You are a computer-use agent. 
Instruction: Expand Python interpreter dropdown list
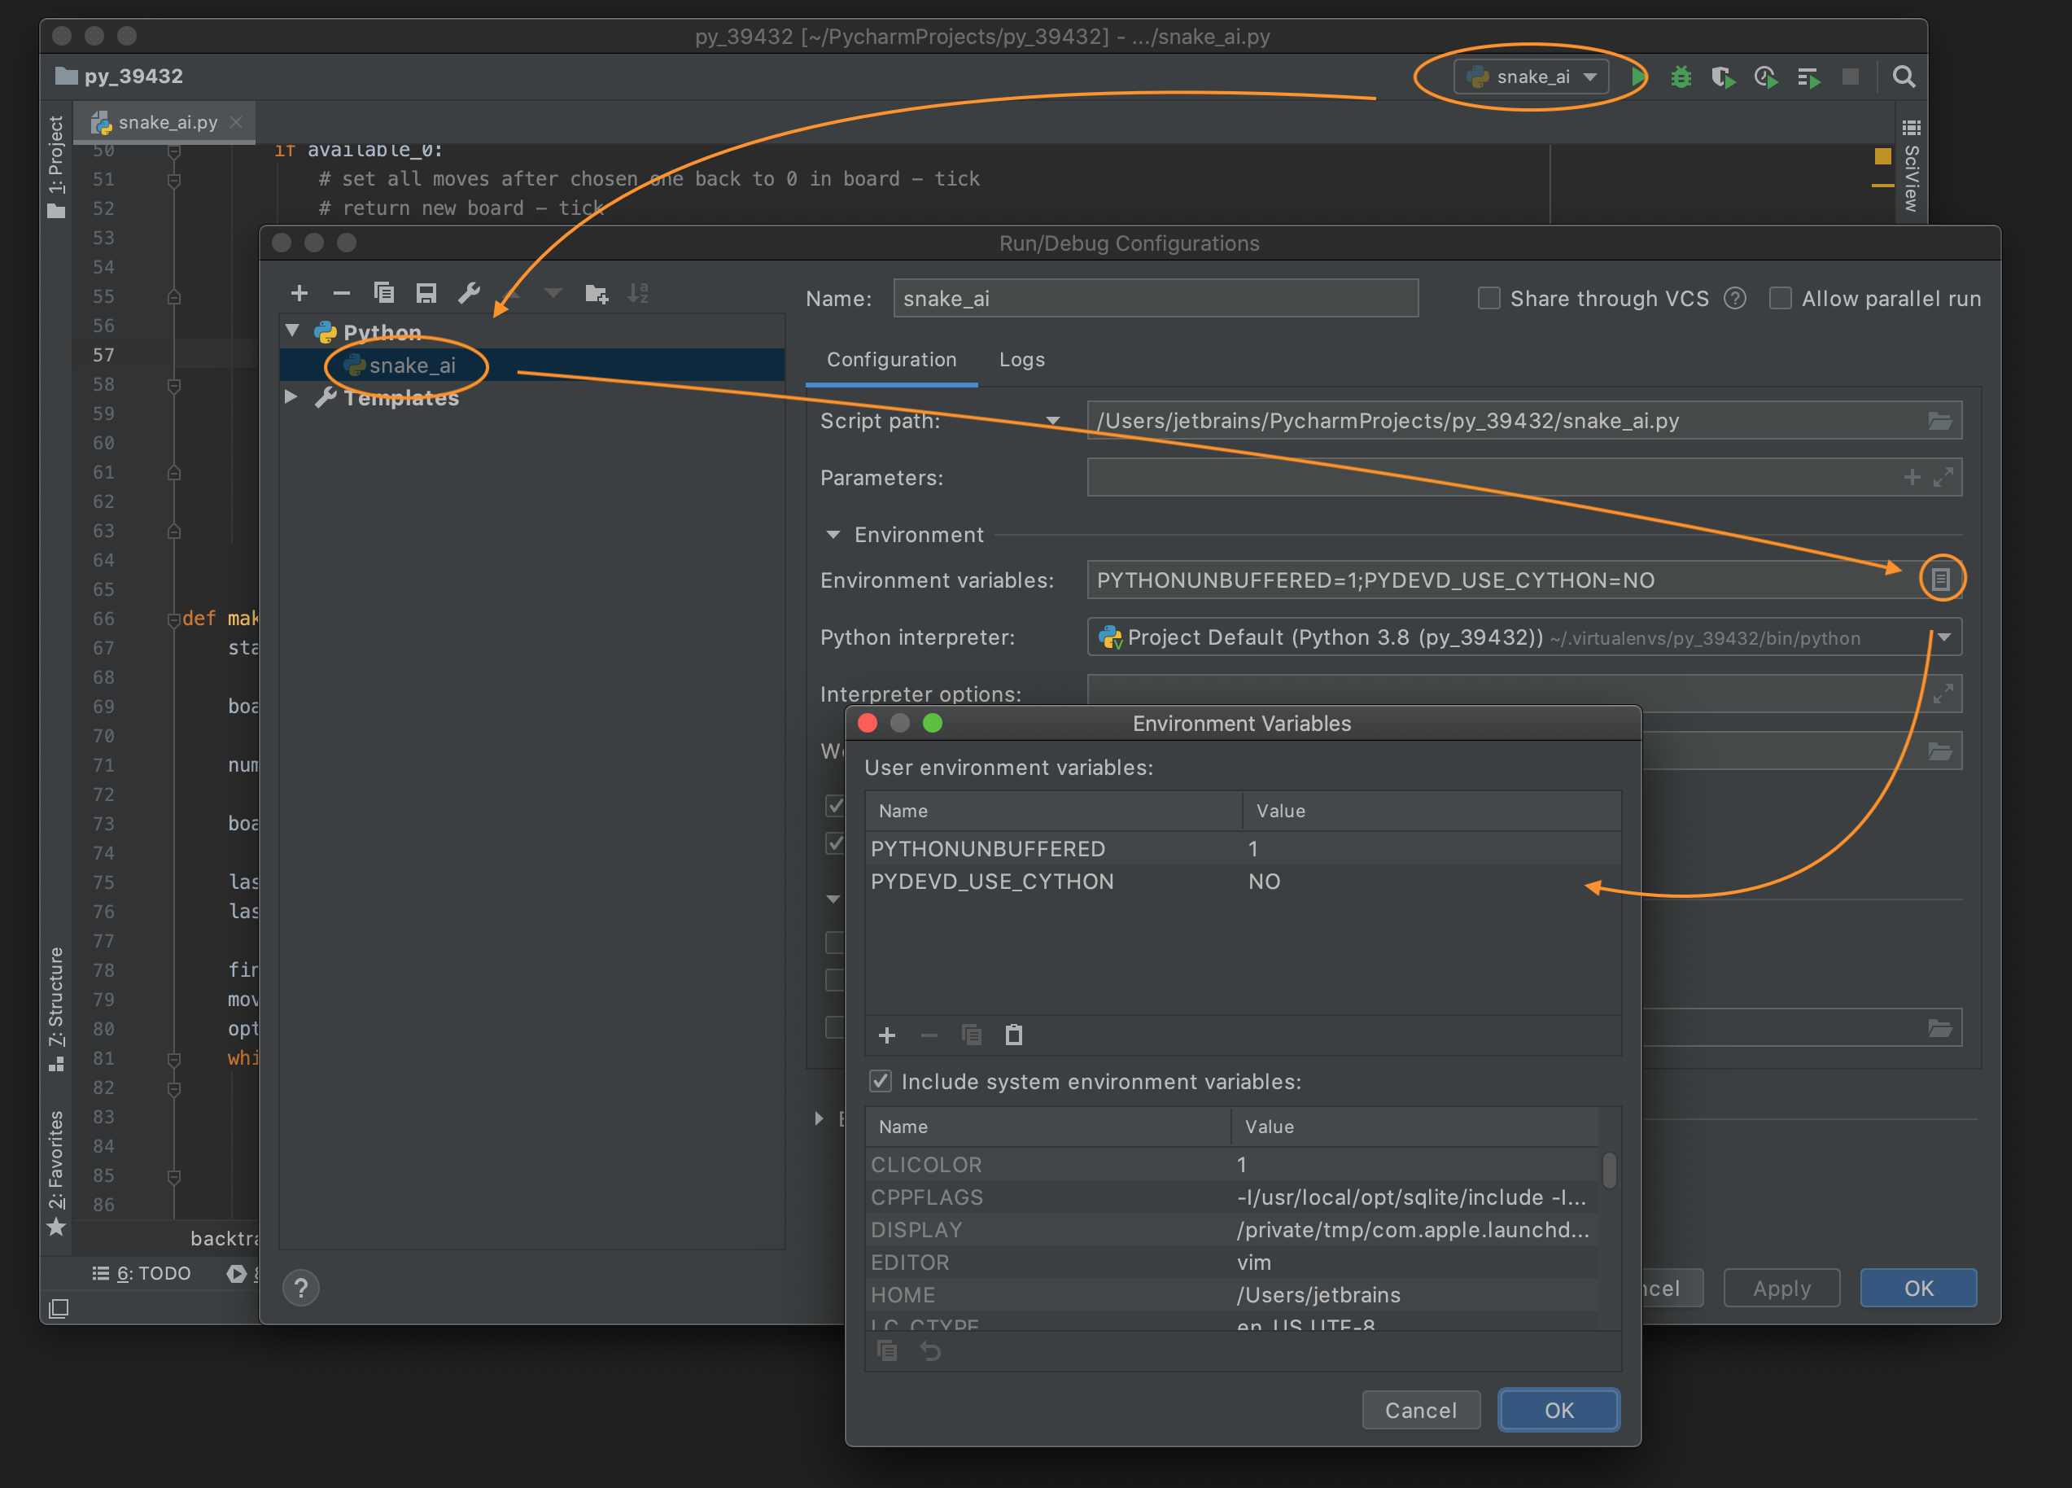coord(1944,637)
